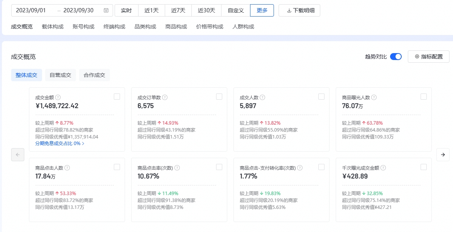This screenshot has height=232, width=453.
Task: Click calendar icon in date range field
Action: tap(106, 10)
